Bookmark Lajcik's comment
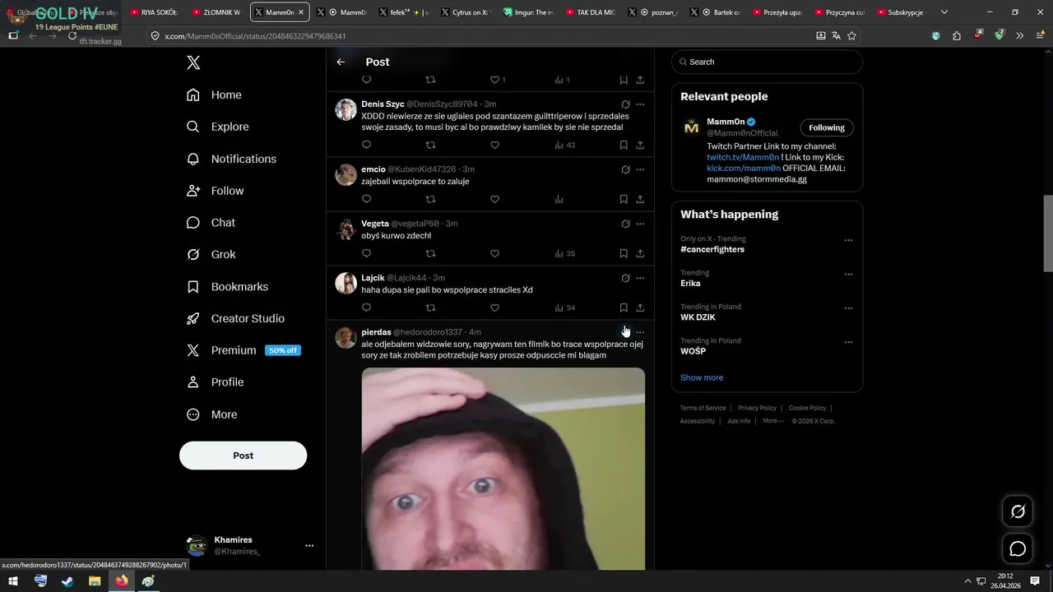Image resolution: width=1053 pixels, height=592 pixels. coord(624,308)
